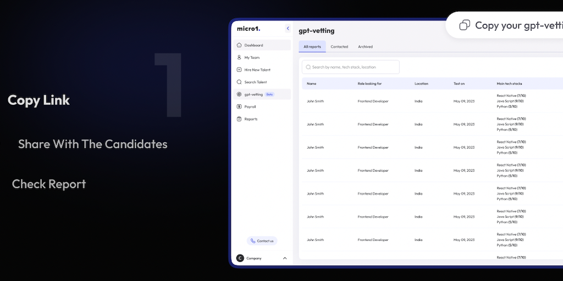Click the Dashboard home icon
This screenshot has width=563, height=281.
(239, 45)
